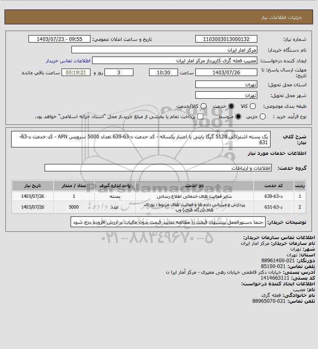Click the عدد unit cell
Viewport: 318px width, 349px height.
pos(115,207)
